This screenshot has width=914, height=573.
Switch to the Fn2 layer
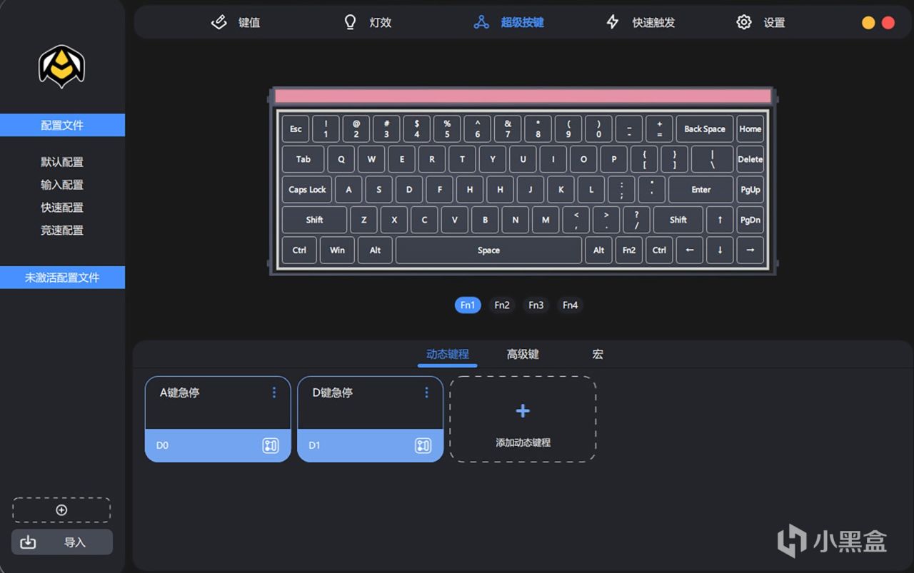point(502,305)
